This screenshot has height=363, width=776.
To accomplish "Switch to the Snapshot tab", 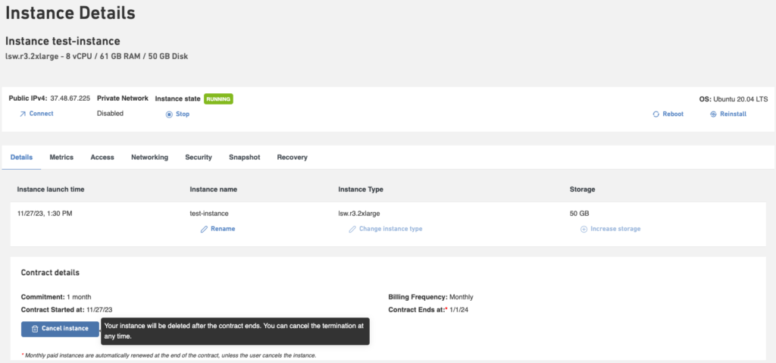I will click(245, 158).
